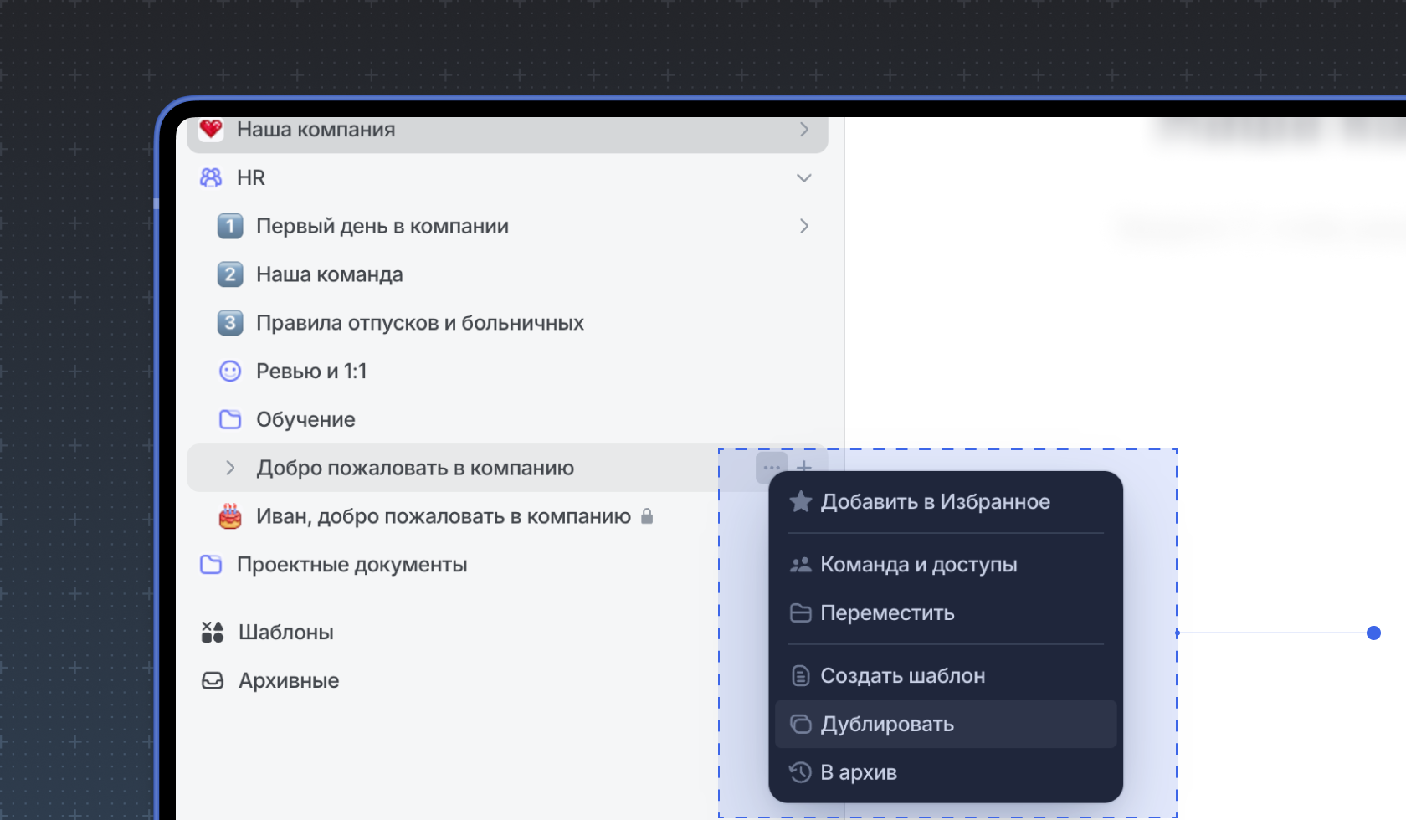Choose Дублировать from the context menu
Viewport: 1406px width, 820px height.
click(887, 724)
